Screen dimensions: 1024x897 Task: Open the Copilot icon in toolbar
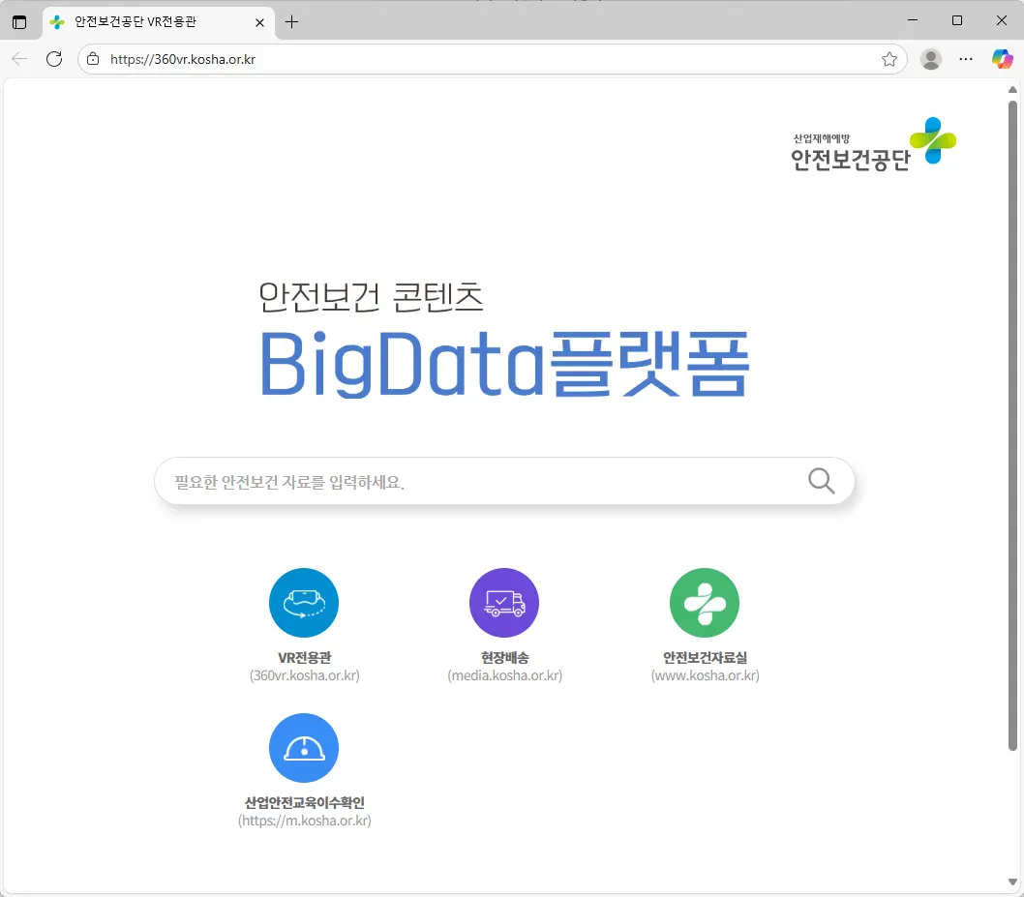pos(1002,59)
